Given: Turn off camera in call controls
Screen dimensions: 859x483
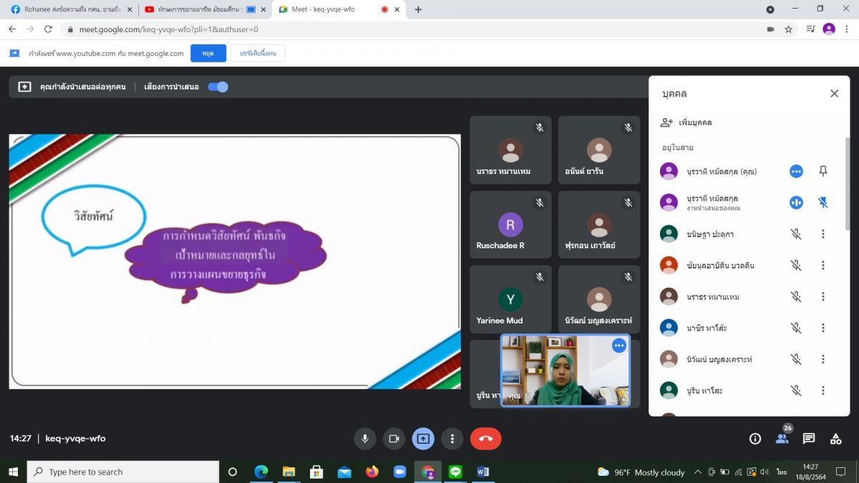Looking at the screenshot, I should [x=394, y=439].
